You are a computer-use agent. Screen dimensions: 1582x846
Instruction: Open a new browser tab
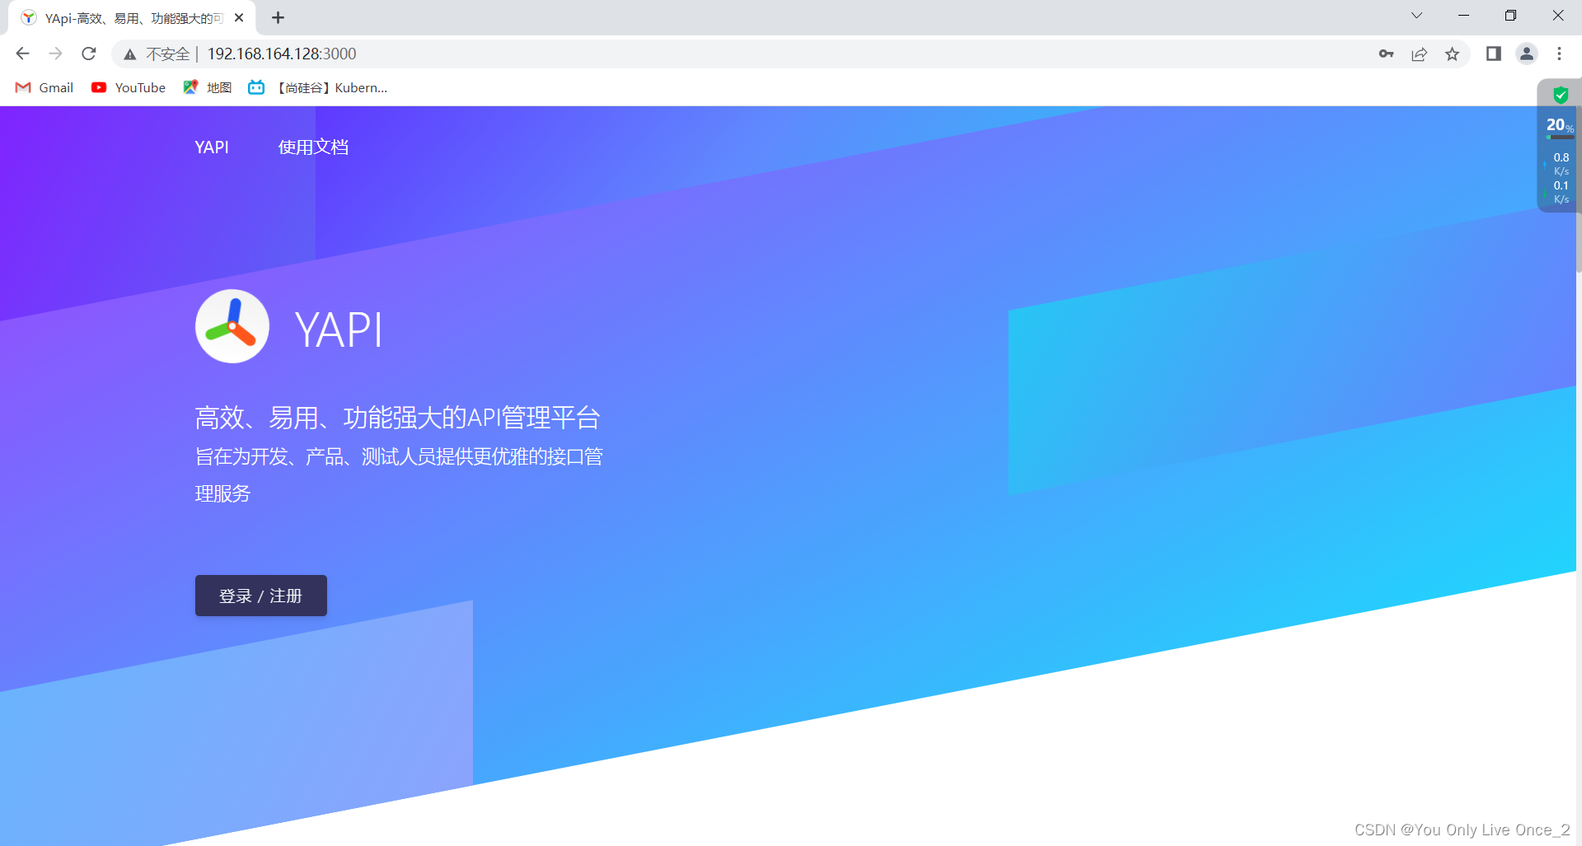278,17
